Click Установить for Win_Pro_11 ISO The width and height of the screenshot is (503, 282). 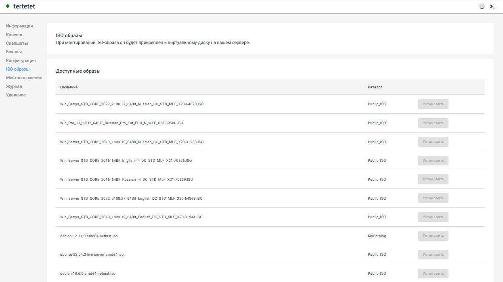point(433,123)
